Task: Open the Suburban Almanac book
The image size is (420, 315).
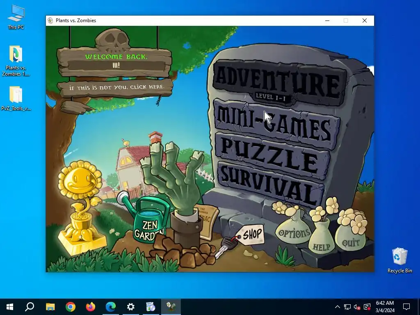Action: click(x=208, y=222)
